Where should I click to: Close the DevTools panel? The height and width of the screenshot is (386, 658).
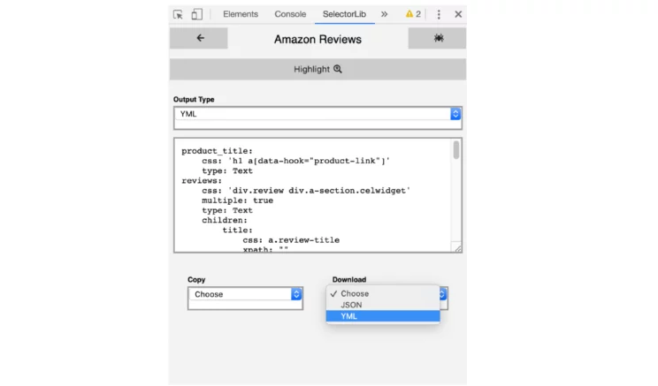point(458,14)
